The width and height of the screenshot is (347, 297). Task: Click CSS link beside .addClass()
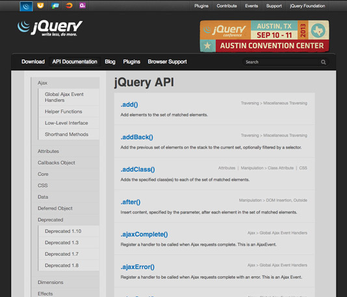[x=303, y=168]
